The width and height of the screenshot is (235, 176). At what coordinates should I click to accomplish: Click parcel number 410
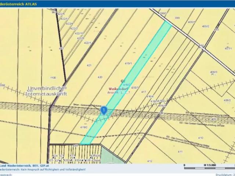(200, 138)
